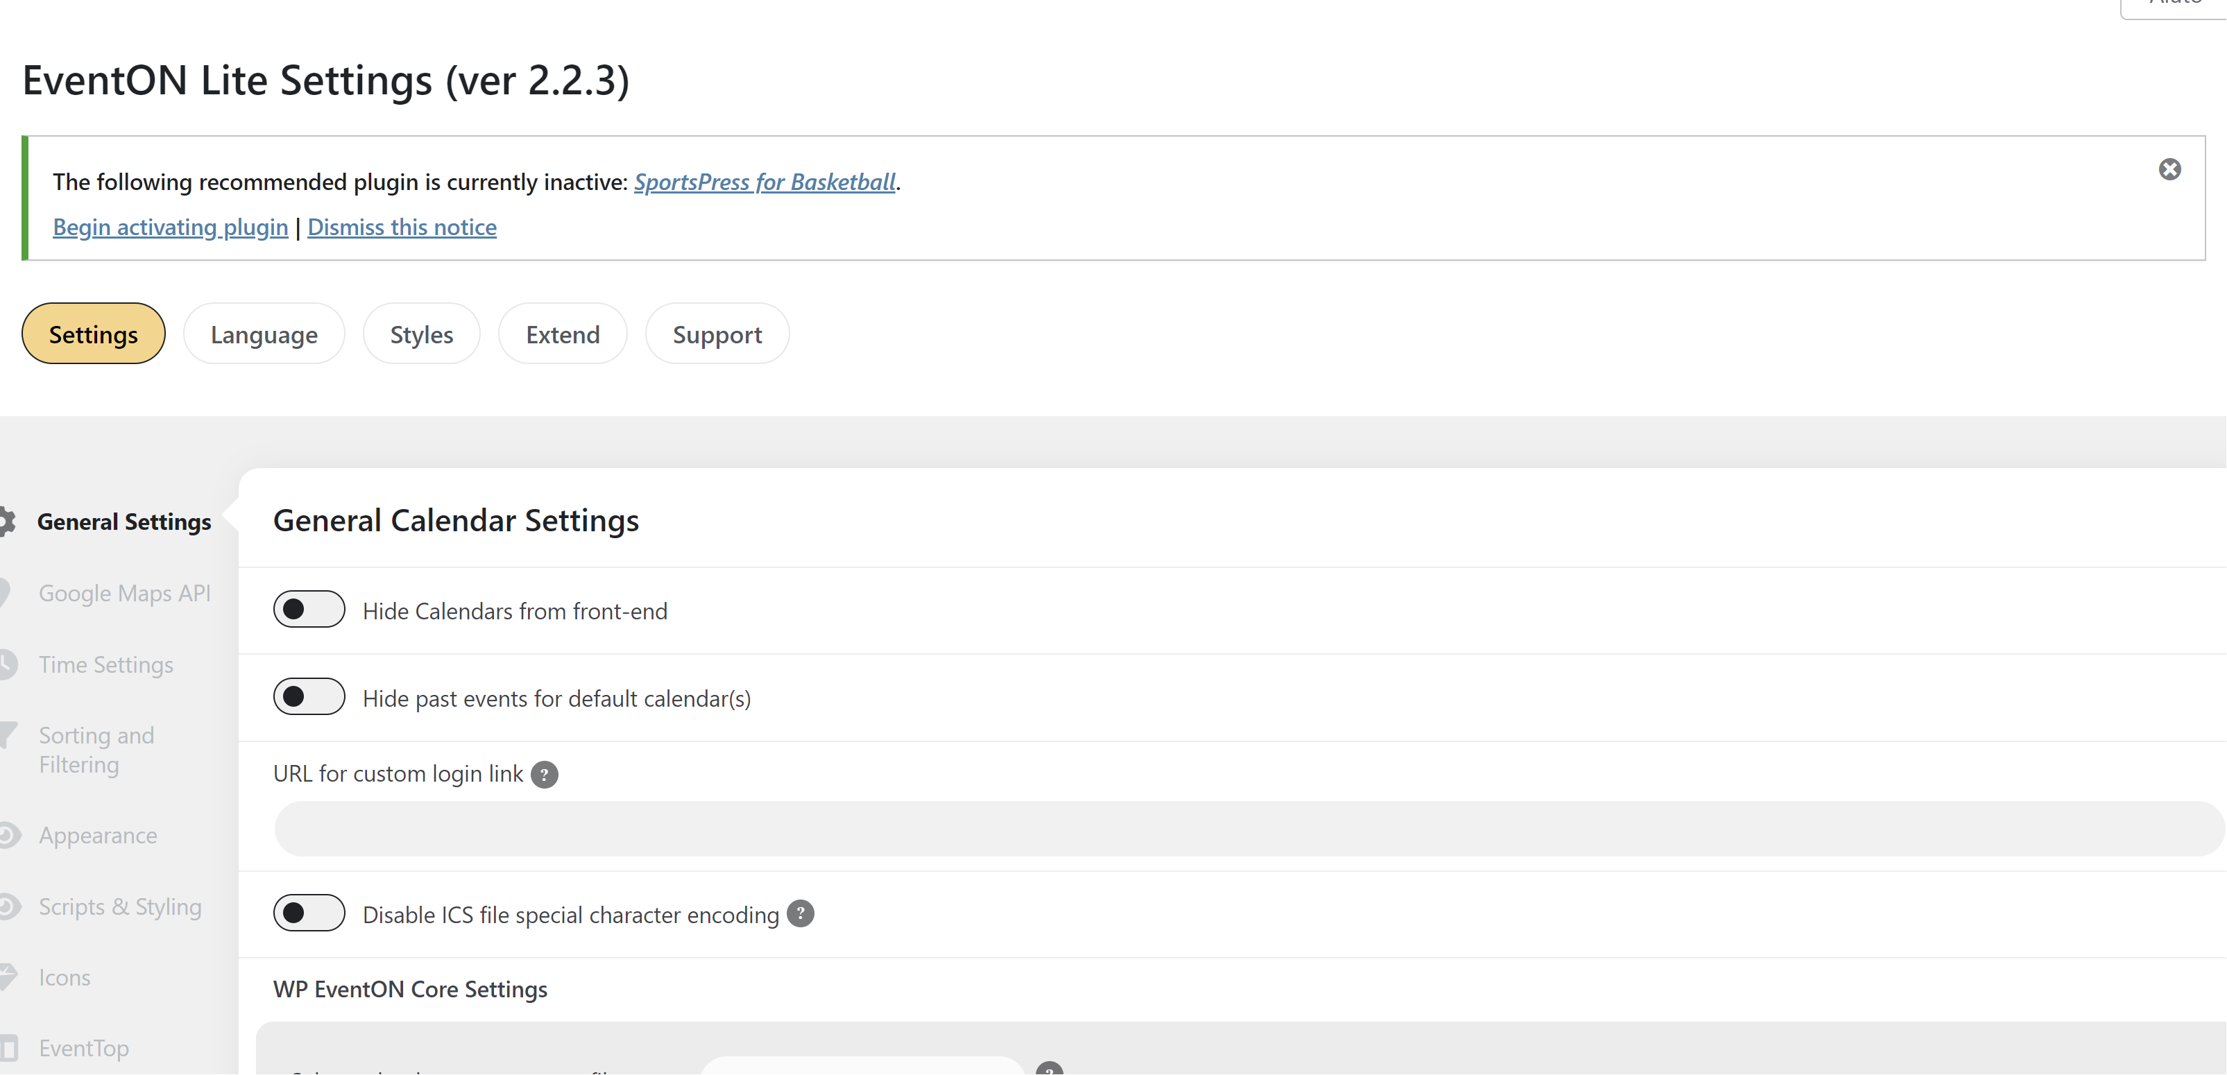Click the Time Settings clock icon
This screenshot has width=2227, height=1075.
(8, 664)
